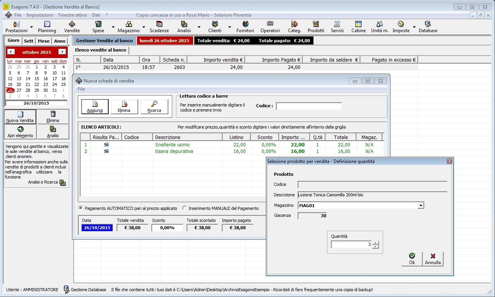Click the Analisi e Ricerca icon
The height and width of the screenshot is (297, 495).
[x=63, y=182]
